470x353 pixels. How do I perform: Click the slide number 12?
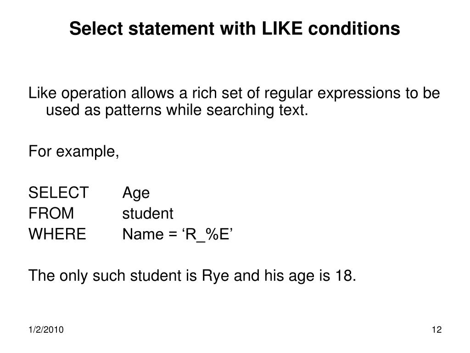click(x=437, y=330)
